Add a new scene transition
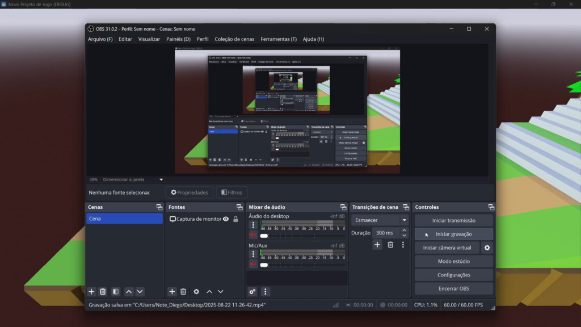Screen dimensions: 581x327 pos(377,245)
